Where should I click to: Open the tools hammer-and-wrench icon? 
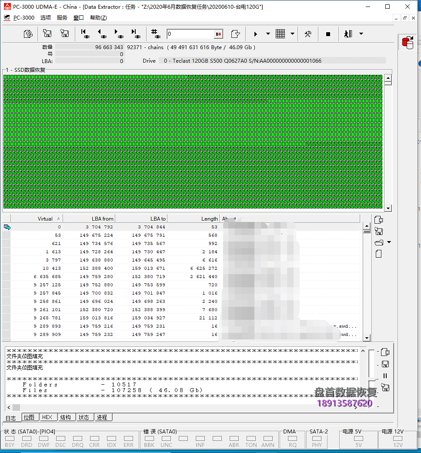point(308,34)
